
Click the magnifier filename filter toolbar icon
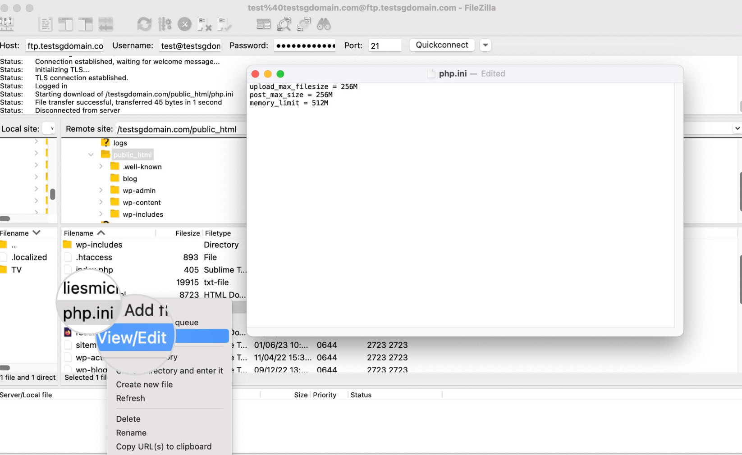tap(284, 24)
